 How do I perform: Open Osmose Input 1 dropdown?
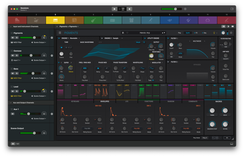click(x=16, y=60)
